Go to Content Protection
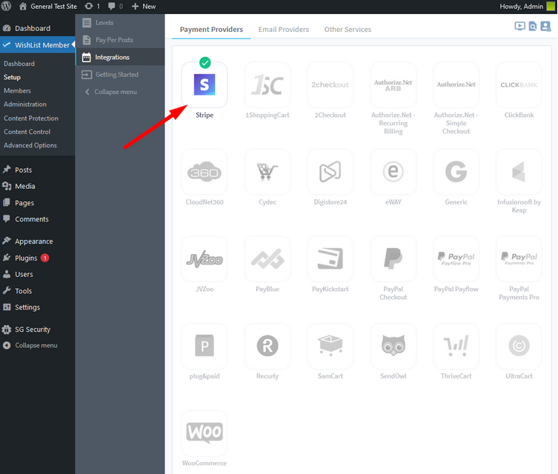This screenshot has height=474, width=558. (31, 118)
